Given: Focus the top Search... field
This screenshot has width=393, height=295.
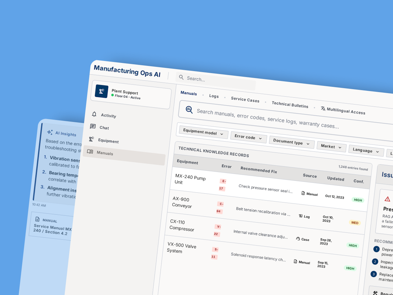Looking at the screenshot, I should [x=216, y=81].
